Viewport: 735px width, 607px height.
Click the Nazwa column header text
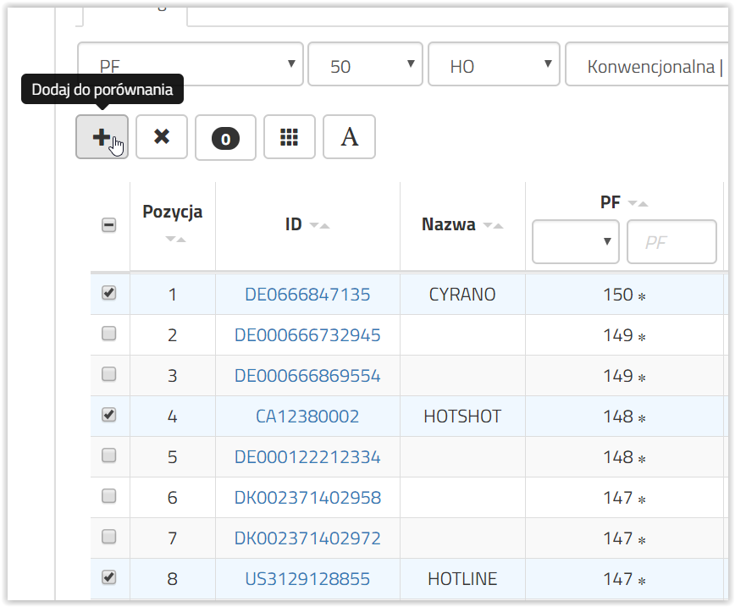[449, 224]
